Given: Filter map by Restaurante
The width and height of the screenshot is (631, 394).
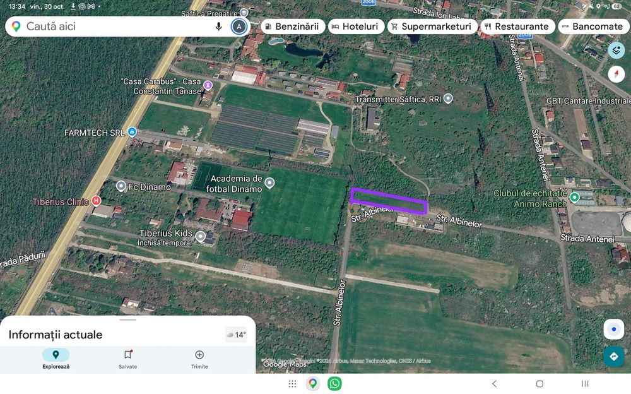Looking at the screenshot, I should tap(517, 27).
